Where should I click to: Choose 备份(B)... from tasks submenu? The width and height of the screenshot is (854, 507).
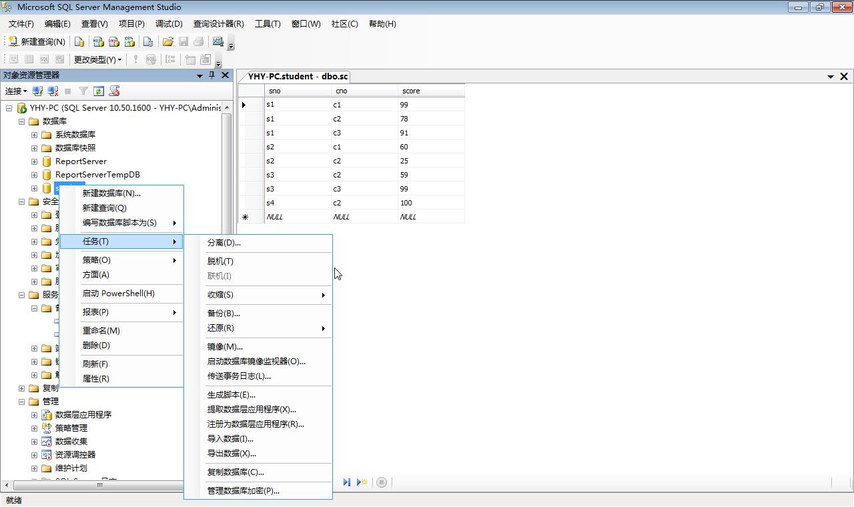pos(258,314)
